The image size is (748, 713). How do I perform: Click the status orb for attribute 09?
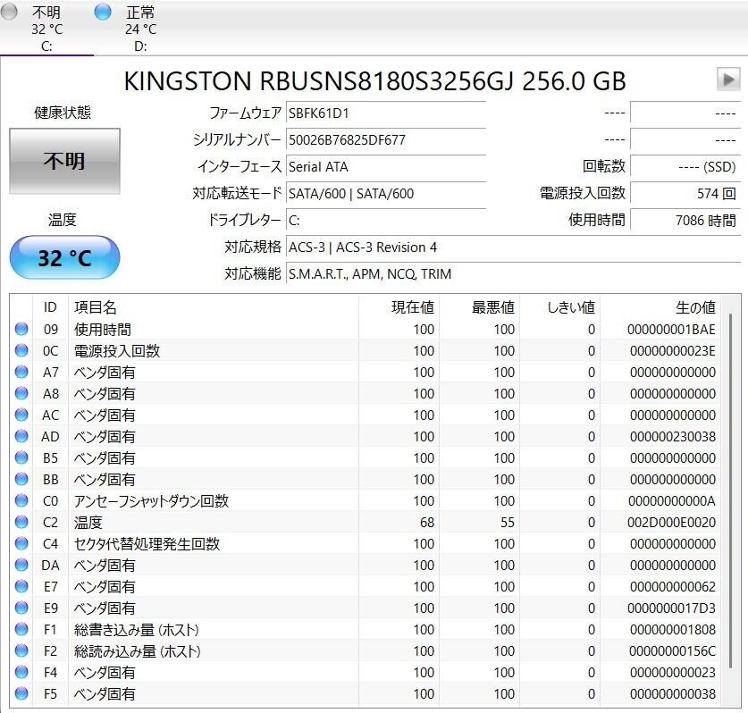click(21, 329)
